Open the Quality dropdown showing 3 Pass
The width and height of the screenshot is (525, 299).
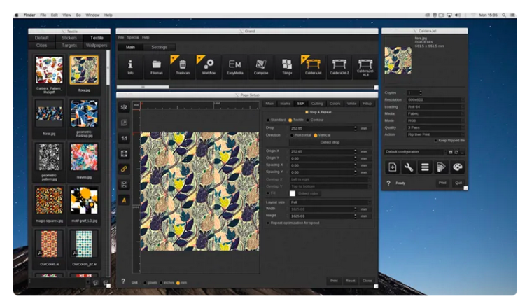tap(435, 127)
